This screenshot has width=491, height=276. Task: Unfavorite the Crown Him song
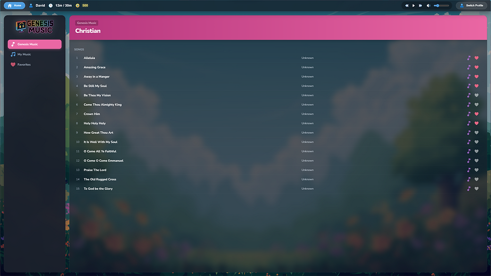click(476, 114)
